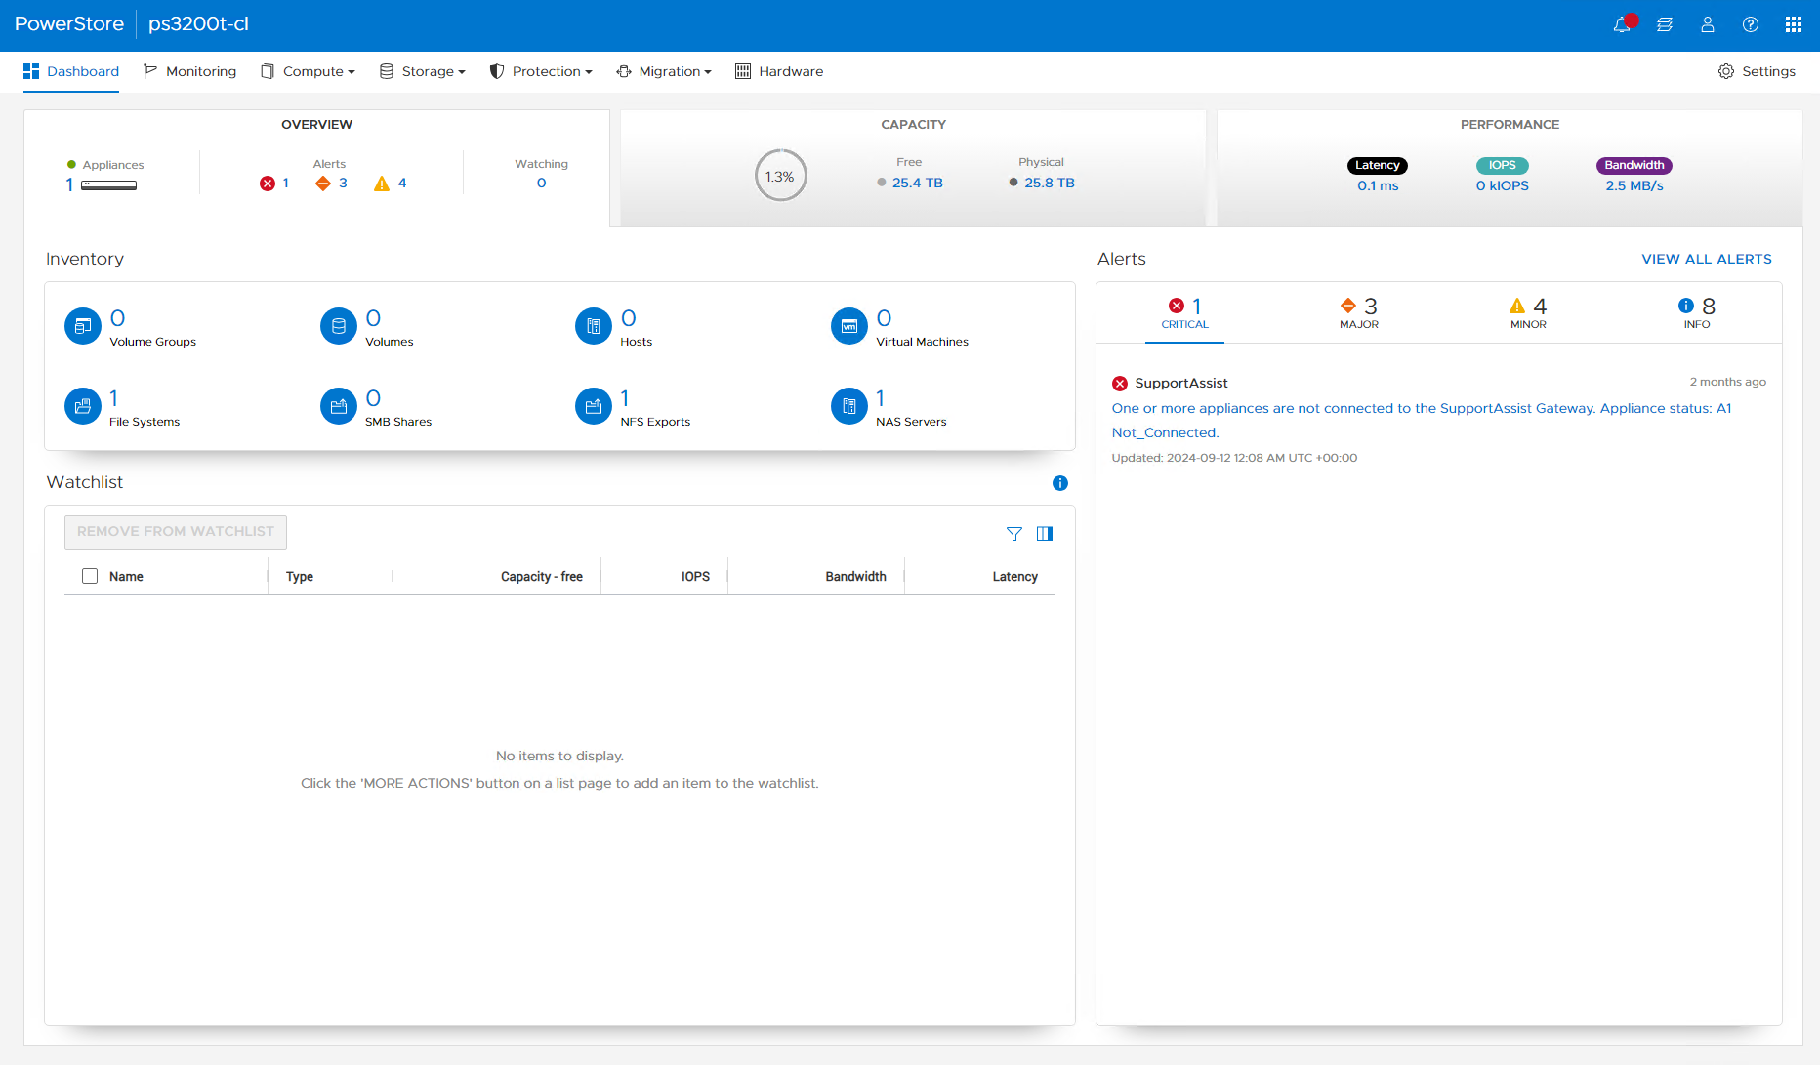
Task: Open the notifications bell icon
Action: point(1622,24)
